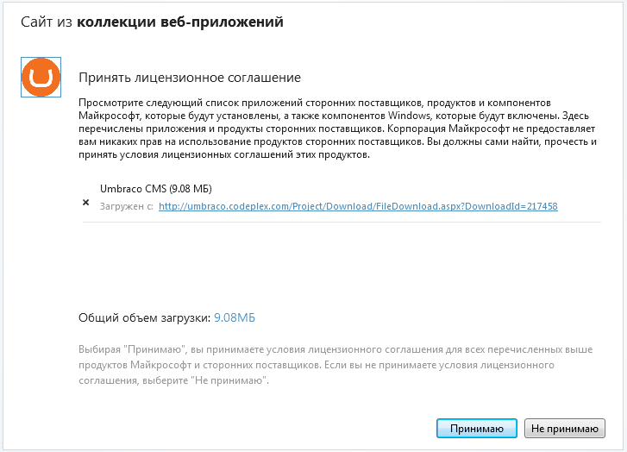Click the Принять лицензионное соглашение heading
The width and height of the screenshot is (627, 452).
pyautogui.click(x=190, y=77)
